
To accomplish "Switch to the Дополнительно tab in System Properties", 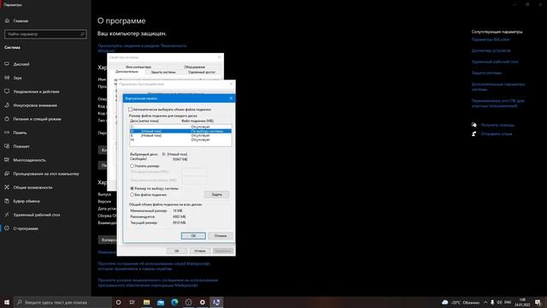I will coord(126,72).
